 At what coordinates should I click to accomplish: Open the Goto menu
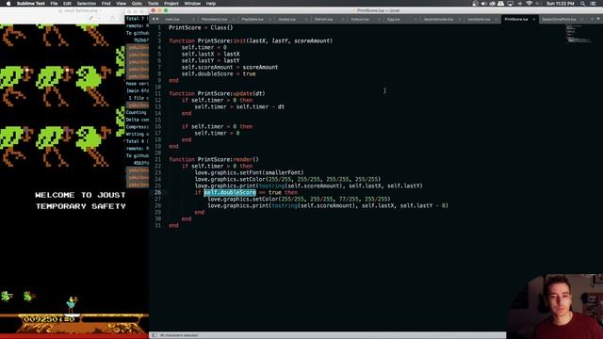[x=137, y=4]
